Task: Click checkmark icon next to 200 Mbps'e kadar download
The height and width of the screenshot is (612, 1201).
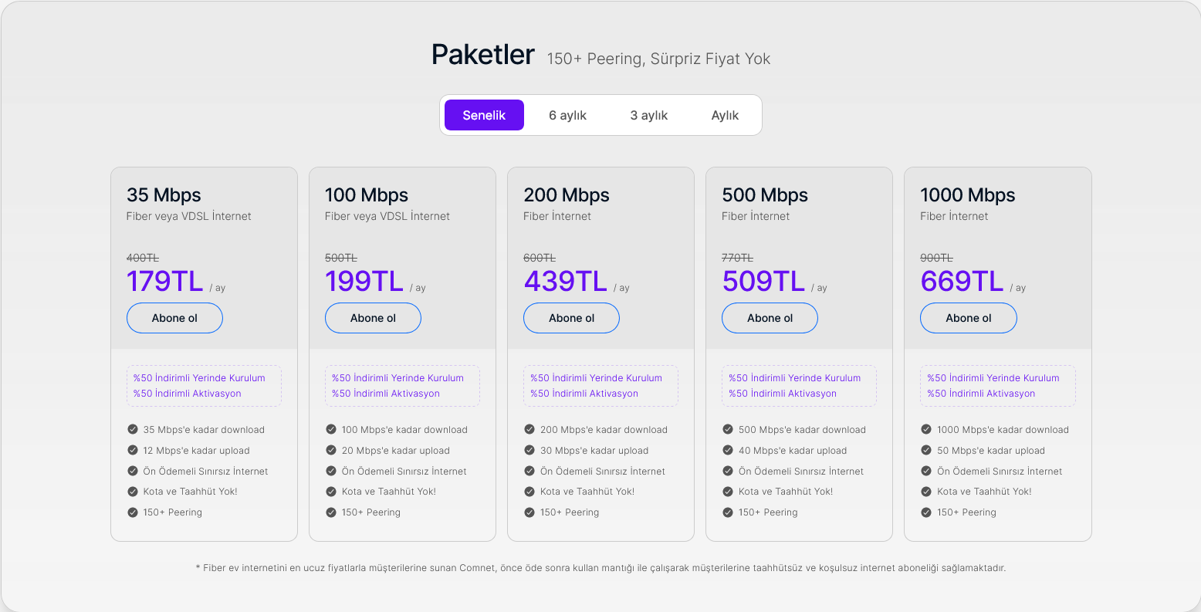Action: [x=529, y=429]
